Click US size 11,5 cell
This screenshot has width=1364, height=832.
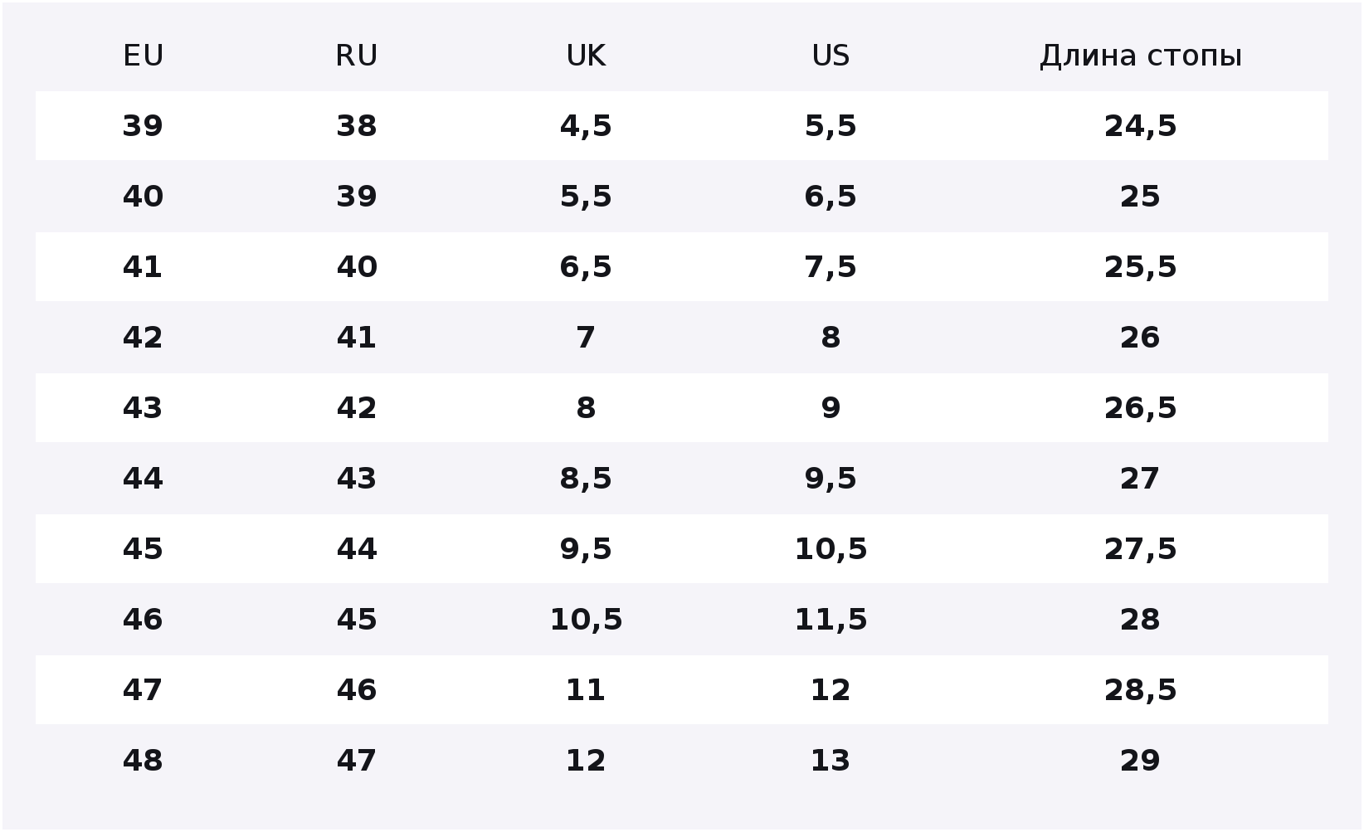click(x=831, y=620)
